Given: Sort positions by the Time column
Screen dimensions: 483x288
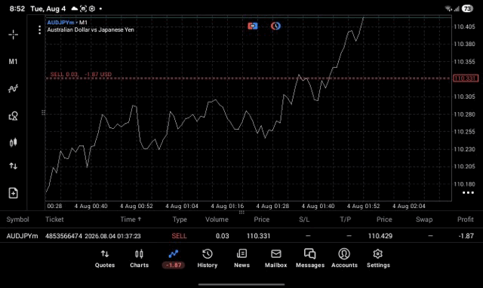Looking at the screenshot, I should [131, 219].
